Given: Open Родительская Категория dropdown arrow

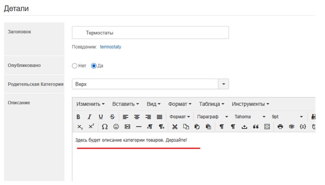Looking at the screenshot, I should pyautogui.click(x=223, y=84).
